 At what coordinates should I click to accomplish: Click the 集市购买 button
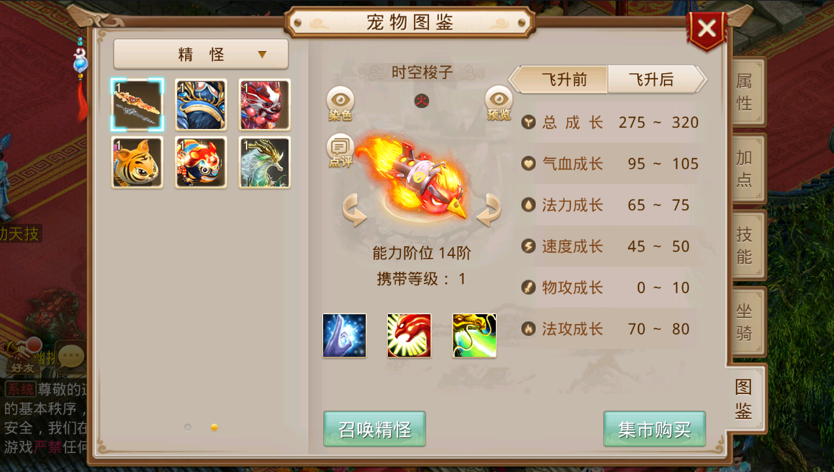[655, 429]
